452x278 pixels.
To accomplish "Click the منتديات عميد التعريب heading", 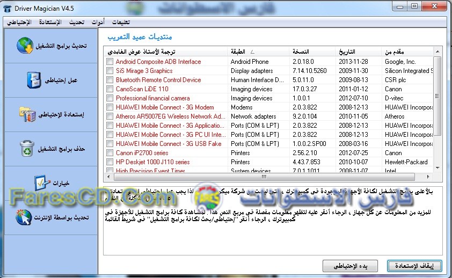I will point(140,37).
